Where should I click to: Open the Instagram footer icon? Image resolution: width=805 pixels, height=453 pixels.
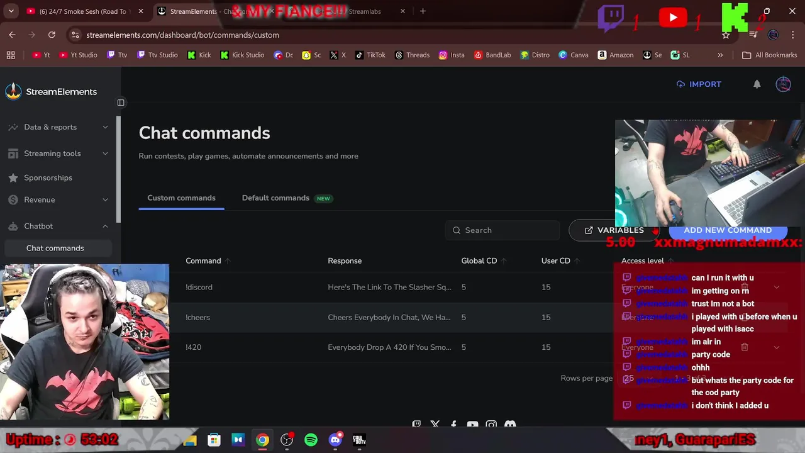pyautogui.click(x=491, y=425)
